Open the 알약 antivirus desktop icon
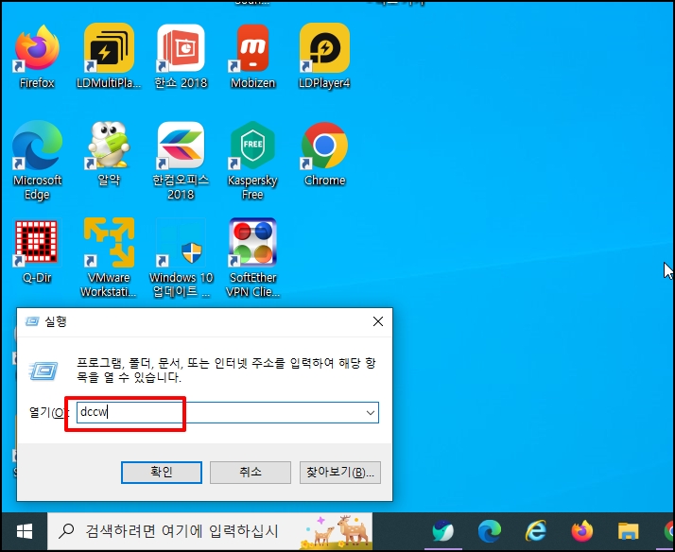675x552 pixels. tap(109, 154)
